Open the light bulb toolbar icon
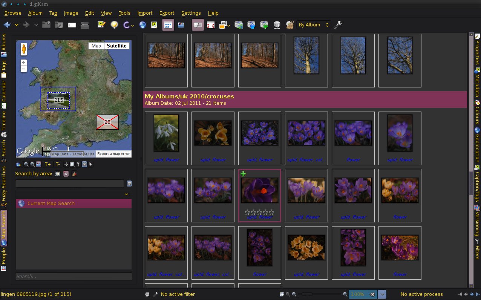The image size is (481, 300). (114, 25)
